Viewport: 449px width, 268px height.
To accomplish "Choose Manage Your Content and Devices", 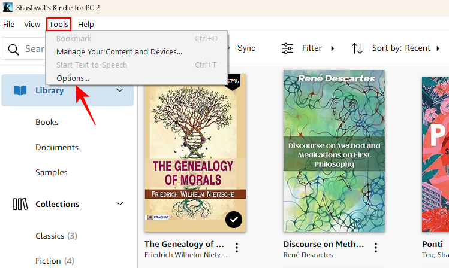I will (x=119, y=52).
